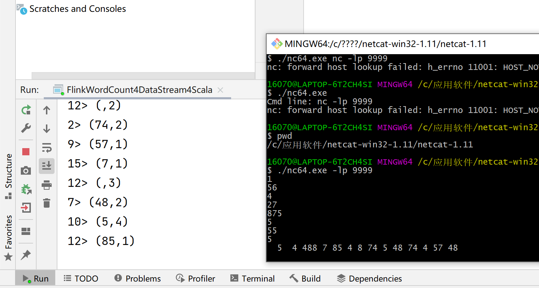Open run configuration wrench icon
The height and width of the screenshot is (288, 539).
[26, 128]
